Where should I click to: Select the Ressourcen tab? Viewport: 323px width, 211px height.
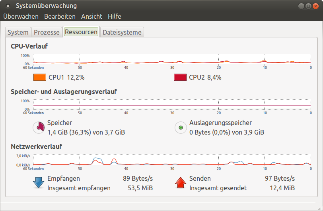click(81, 32)
